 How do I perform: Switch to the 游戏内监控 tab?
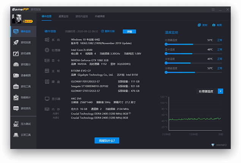[81, 16]
